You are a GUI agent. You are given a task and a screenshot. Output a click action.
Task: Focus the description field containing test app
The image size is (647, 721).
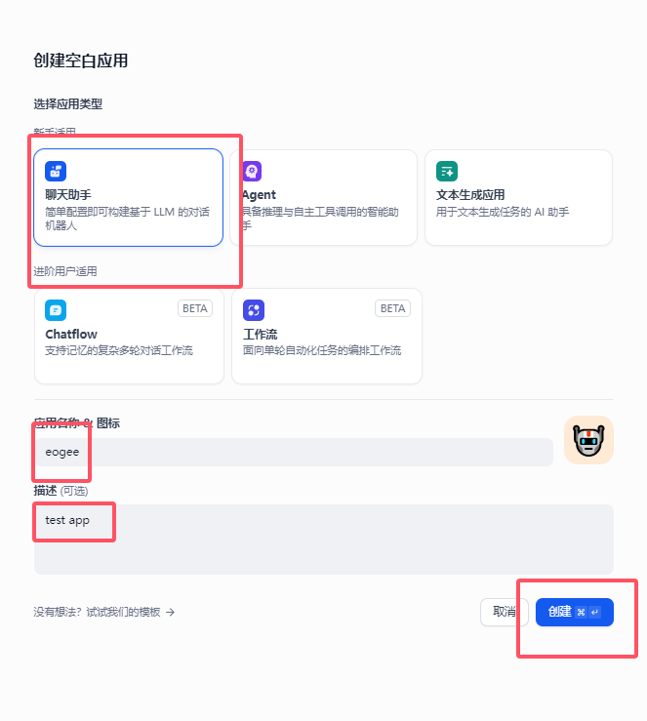point(324,540)
